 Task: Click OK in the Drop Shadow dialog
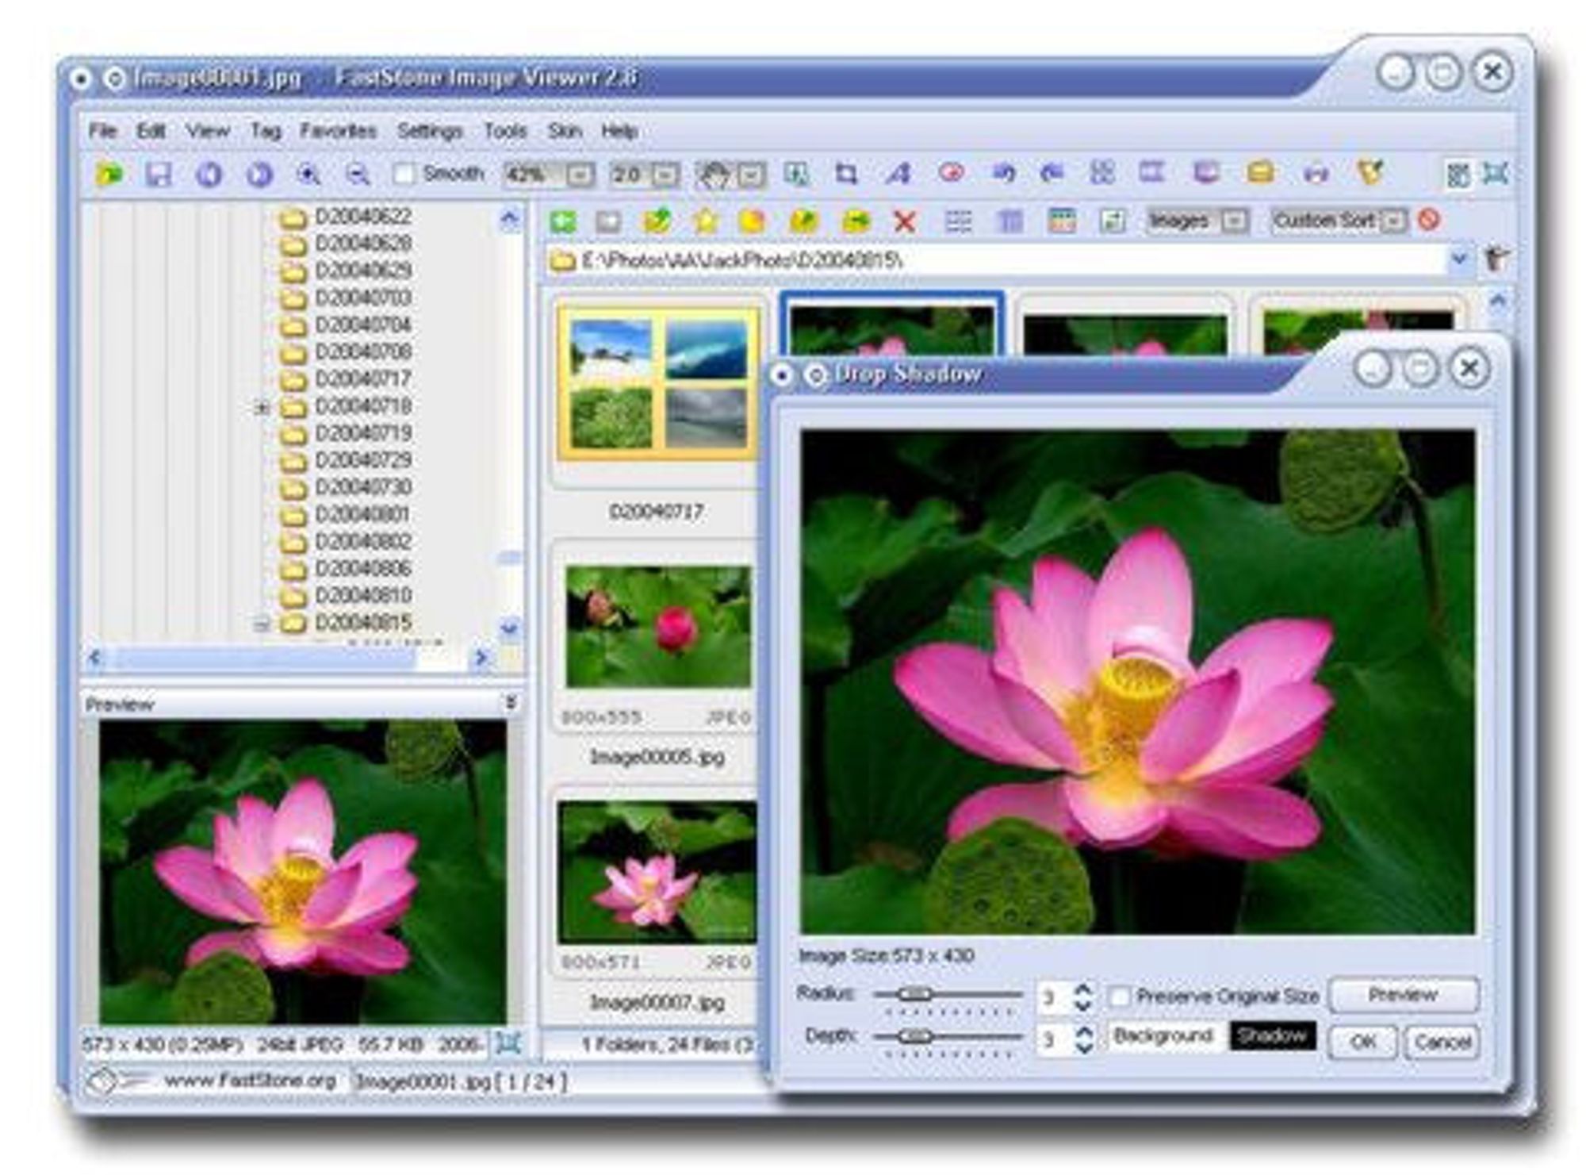1363,1041
